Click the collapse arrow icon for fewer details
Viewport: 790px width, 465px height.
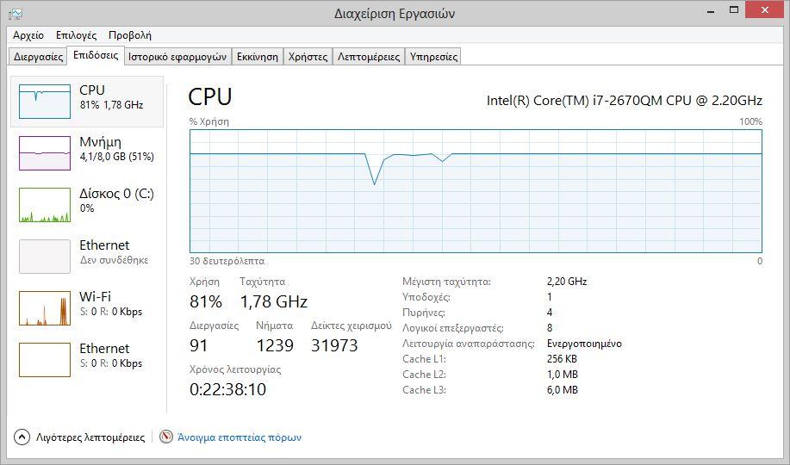(x=22, y=437)
